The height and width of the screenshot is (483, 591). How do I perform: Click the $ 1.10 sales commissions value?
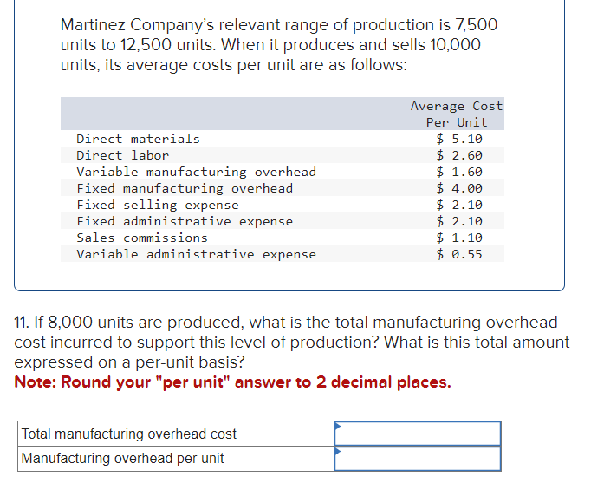459,238
